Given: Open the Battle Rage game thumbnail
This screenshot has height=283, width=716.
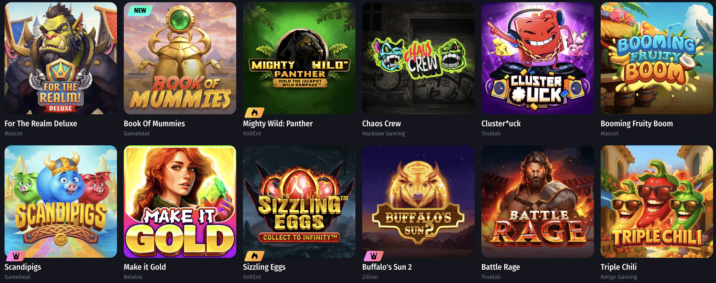Looking at the screenshot, I should click(537, 201).
